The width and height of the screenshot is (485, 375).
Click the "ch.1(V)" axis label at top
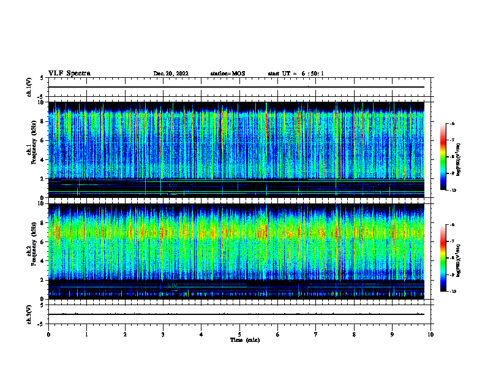pyautogui.click(x=29, y=87)
